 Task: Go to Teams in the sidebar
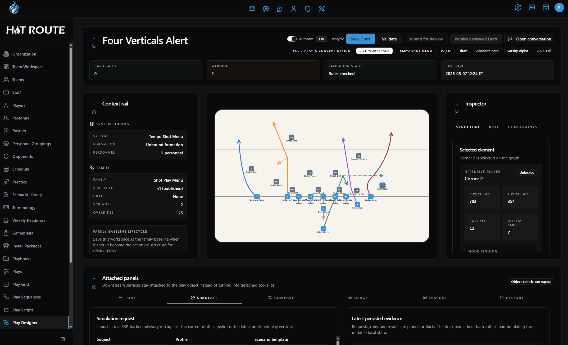coord(34,80)
